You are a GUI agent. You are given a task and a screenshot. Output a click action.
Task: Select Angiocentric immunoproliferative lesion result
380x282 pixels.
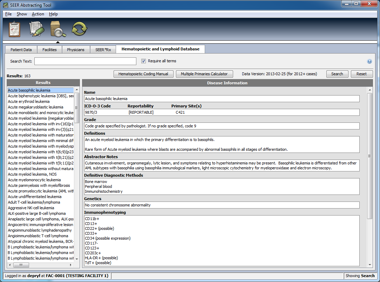(40, 224)
